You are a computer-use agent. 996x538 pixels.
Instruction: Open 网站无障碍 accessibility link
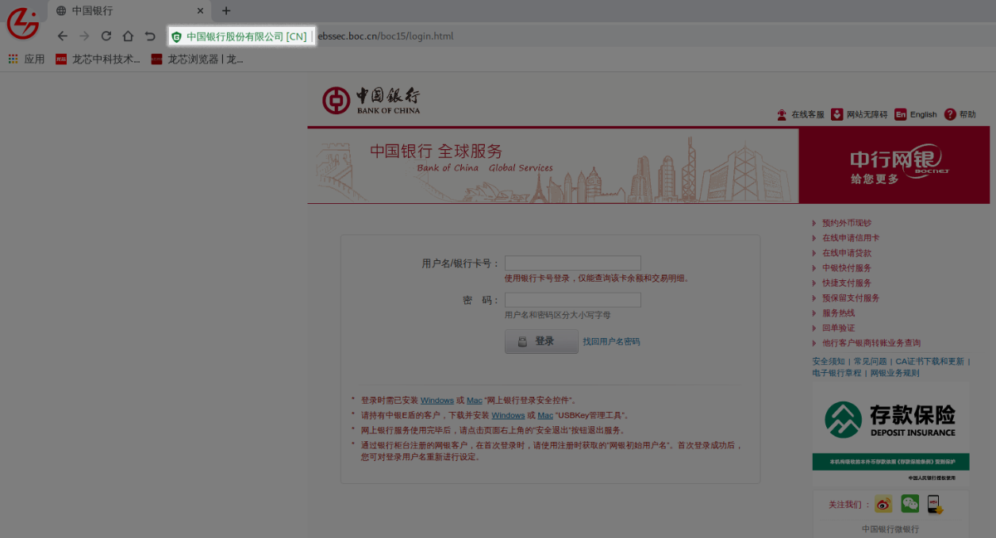(859, 114)
